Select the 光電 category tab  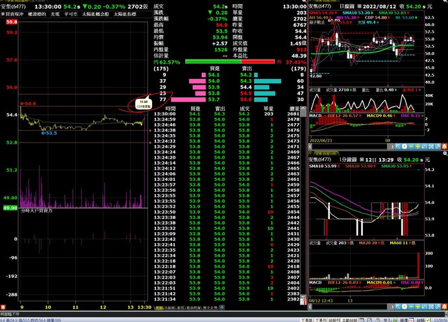tap(57, 12)
